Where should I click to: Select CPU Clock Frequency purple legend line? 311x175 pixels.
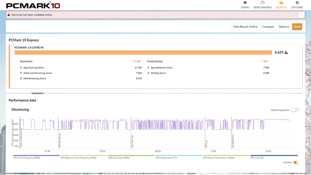click(36, 156)
